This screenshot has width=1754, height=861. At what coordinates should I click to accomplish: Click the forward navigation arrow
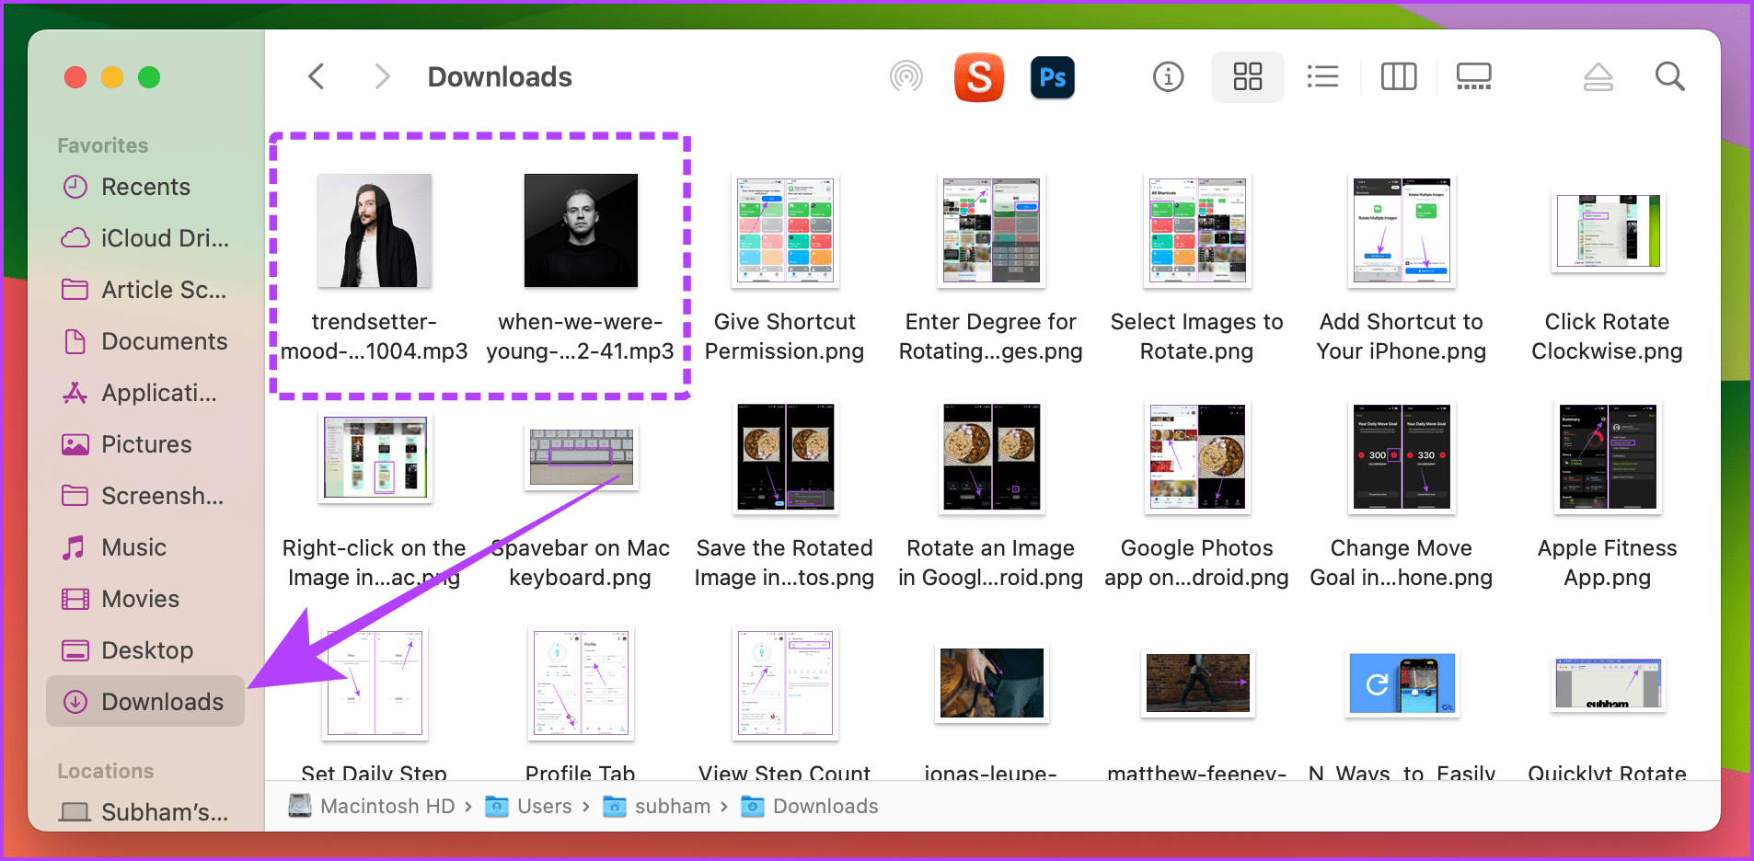(382, 76)
